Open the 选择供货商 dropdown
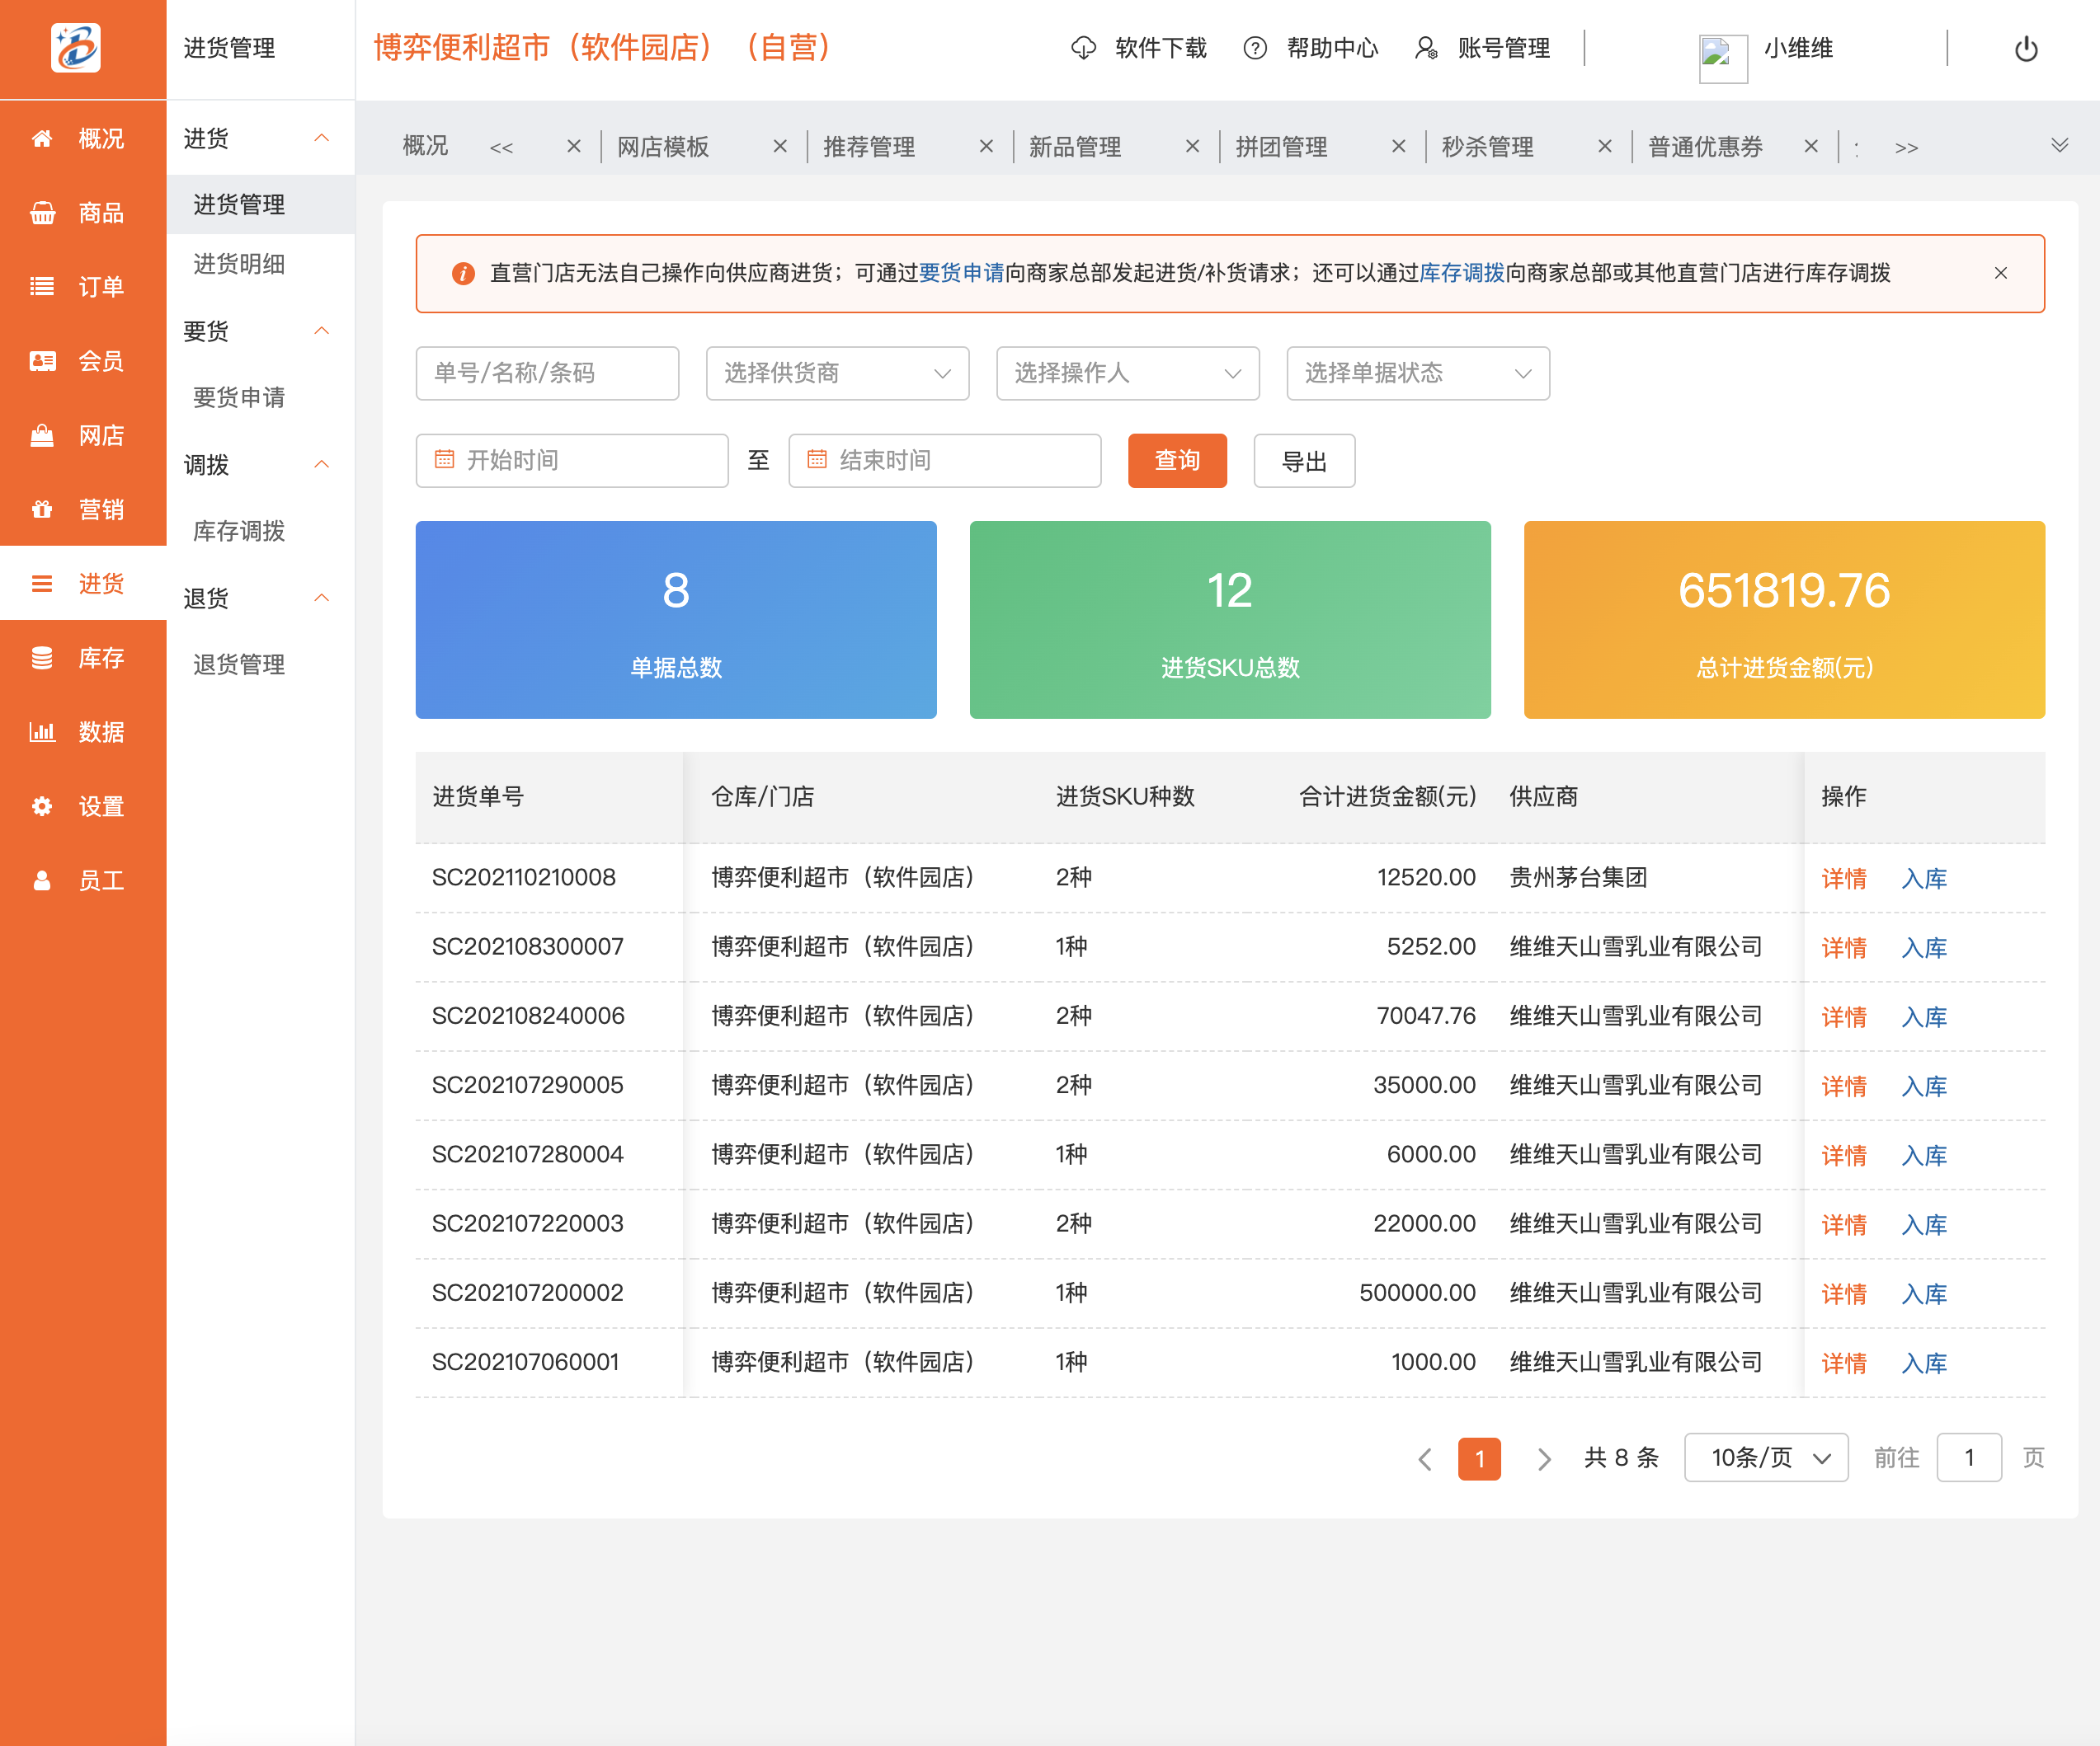2100x1746 pixels. [x=837, y=373]
